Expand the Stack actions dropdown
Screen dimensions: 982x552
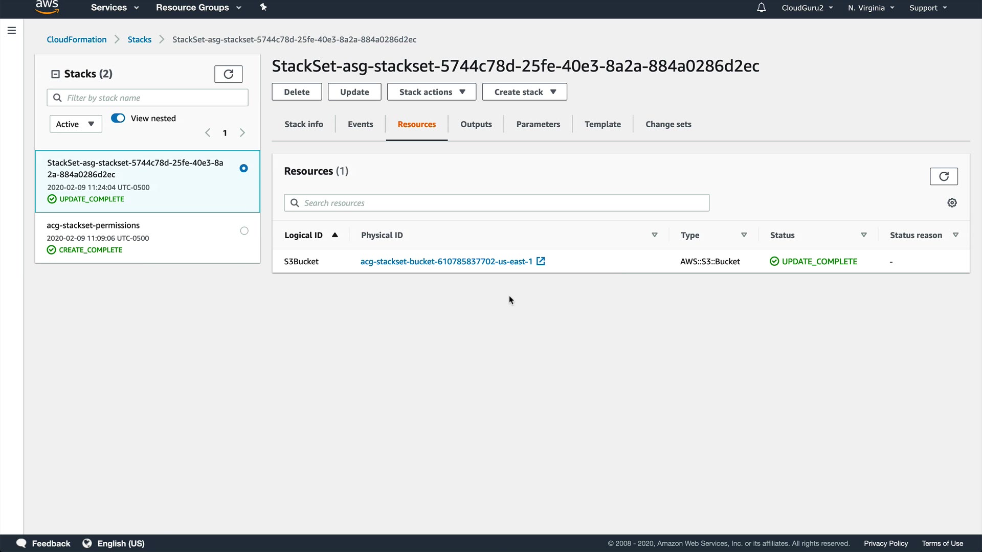click(x=431, y=92)
